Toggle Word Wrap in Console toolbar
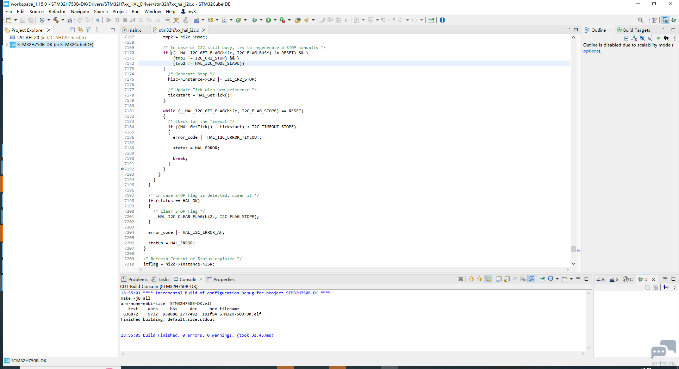 [515, 279]
